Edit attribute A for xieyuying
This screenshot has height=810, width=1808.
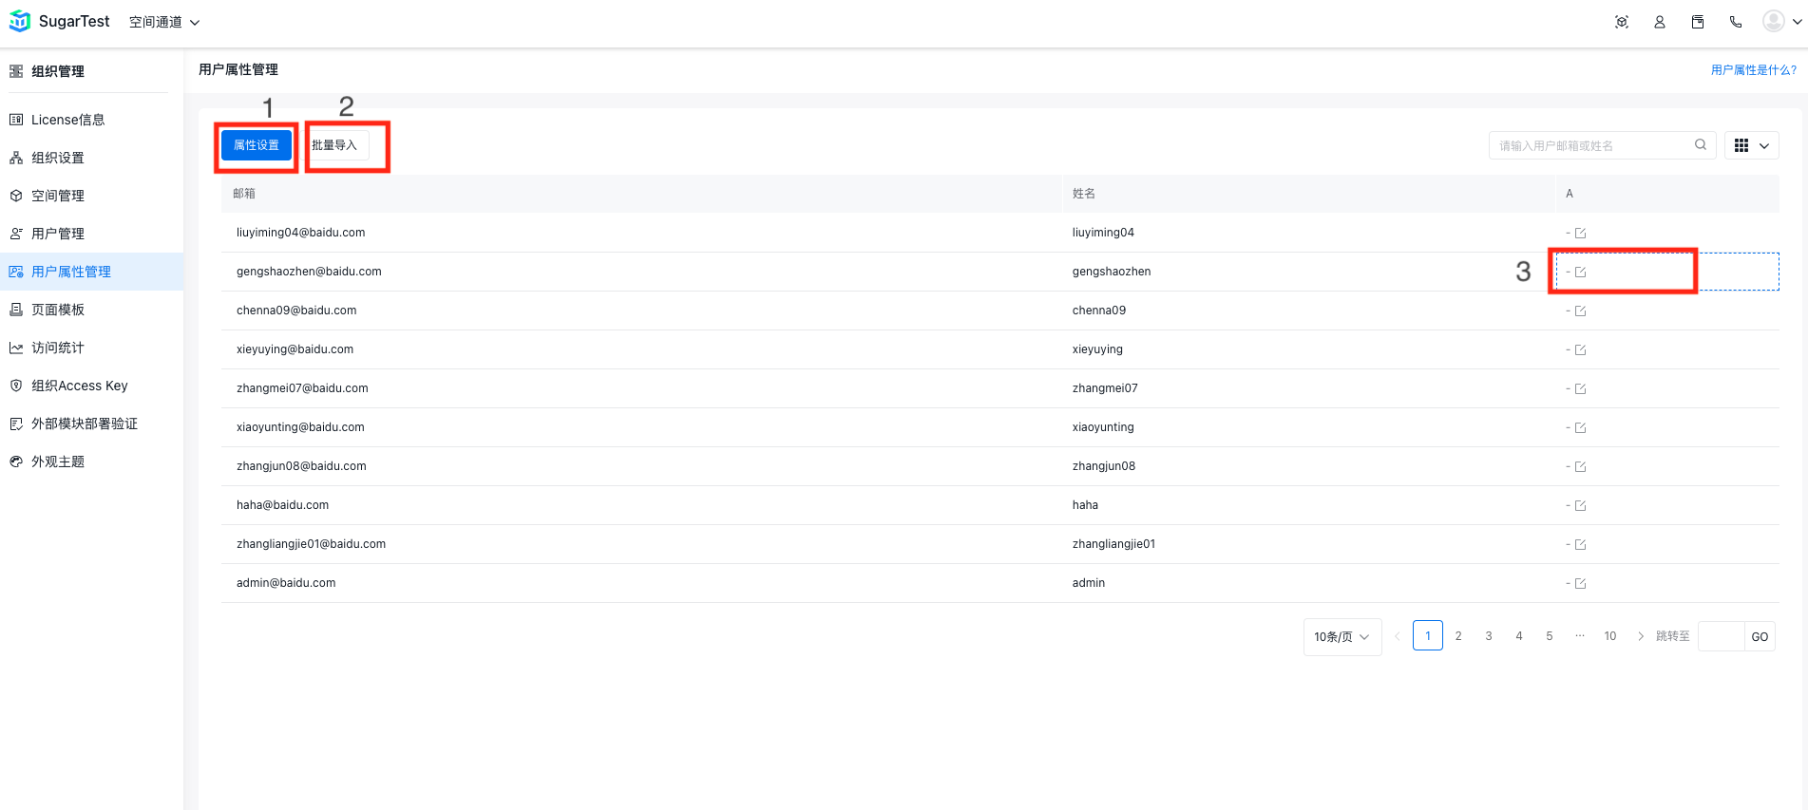pos(1581,349)
